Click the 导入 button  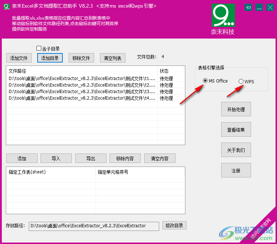(56, 158)
